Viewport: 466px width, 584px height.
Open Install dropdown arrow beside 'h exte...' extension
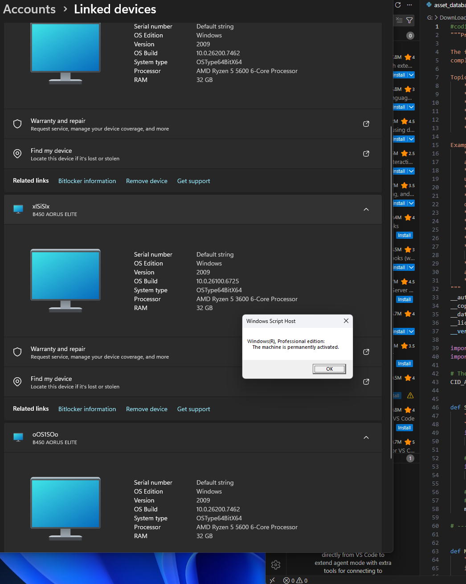pyautogui.click(x=411, y=75)
